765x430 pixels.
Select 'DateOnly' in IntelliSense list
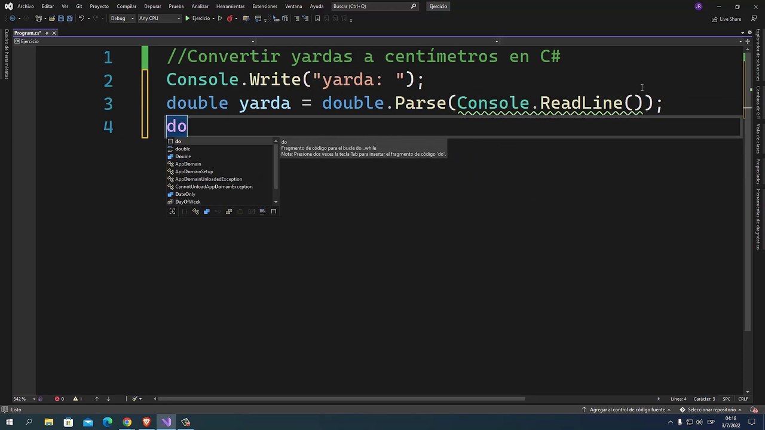(x=219, y=194)
